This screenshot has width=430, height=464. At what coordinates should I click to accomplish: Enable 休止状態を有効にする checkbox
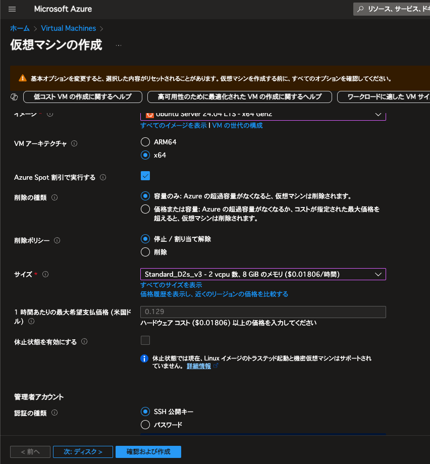[x=145, y=340]
